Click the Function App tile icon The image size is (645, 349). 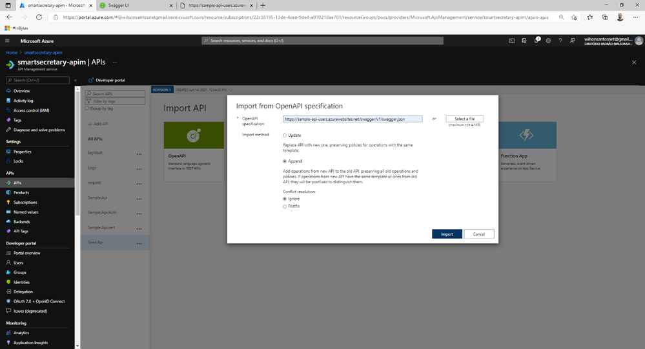526,135
